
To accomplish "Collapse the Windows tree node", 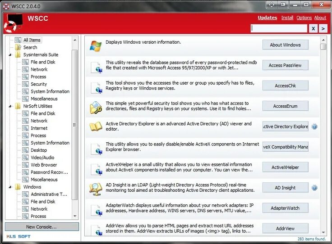I will (10, 187).
